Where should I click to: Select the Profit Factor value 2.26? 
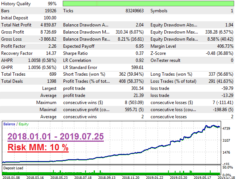(x=52, y=46)
